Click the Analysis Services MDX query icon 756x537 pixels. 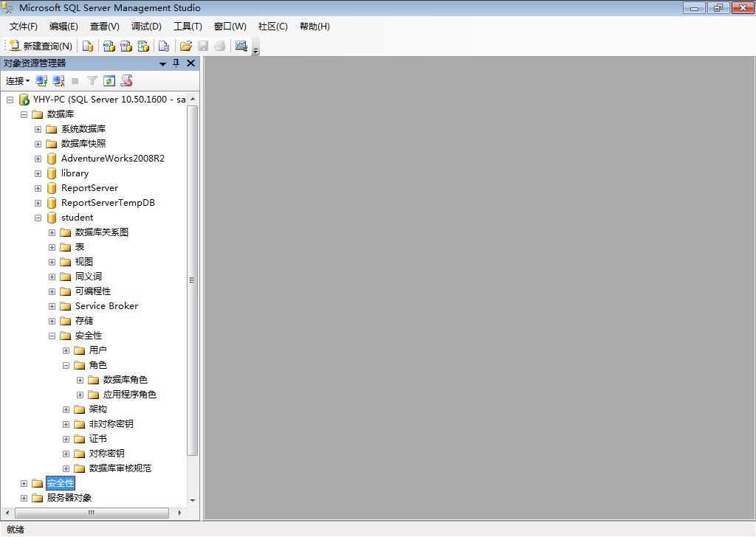pyautogui.click(x=109, y=46)
